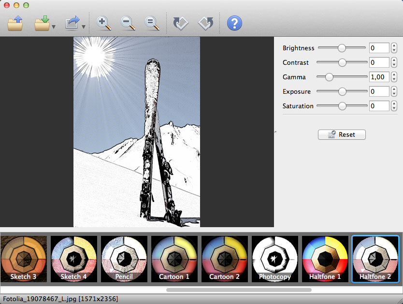This screenshot has height=304, width=403.
Task: Click the open image folder icon
Action: pyautogui.click(x=15, y=23)
